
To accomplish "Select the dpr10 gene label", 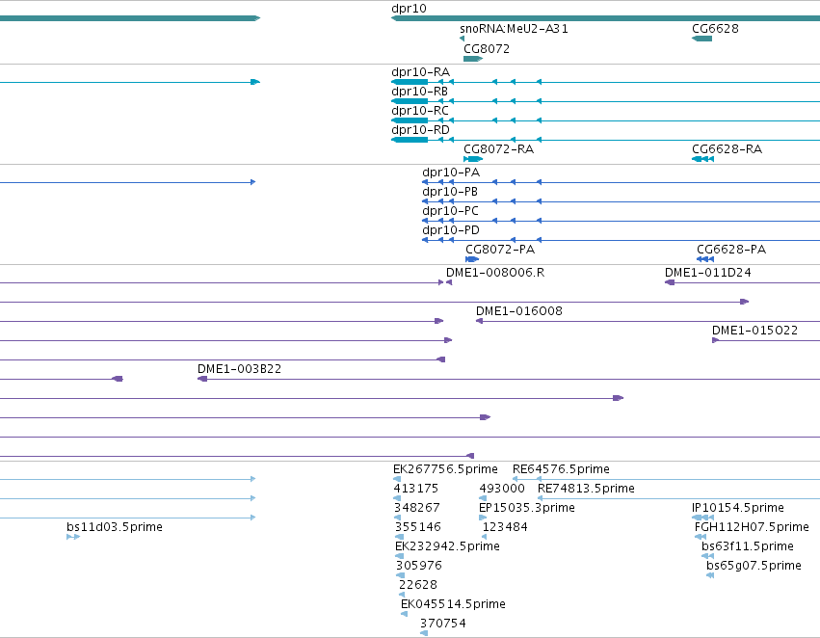I will click(x=409, y=9).
